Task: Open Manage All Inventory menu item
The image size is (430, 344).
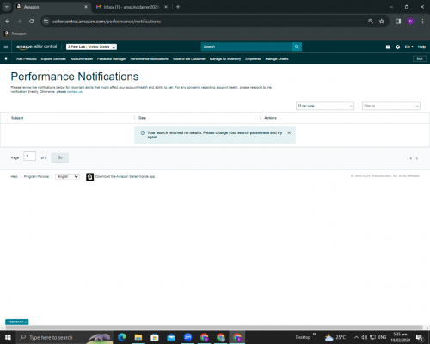Action: 225,59
